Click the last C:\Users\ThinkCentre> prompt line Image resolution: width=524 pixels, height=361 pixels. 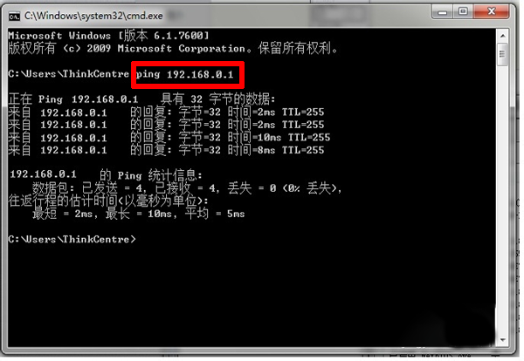click(x=72, y=238)
